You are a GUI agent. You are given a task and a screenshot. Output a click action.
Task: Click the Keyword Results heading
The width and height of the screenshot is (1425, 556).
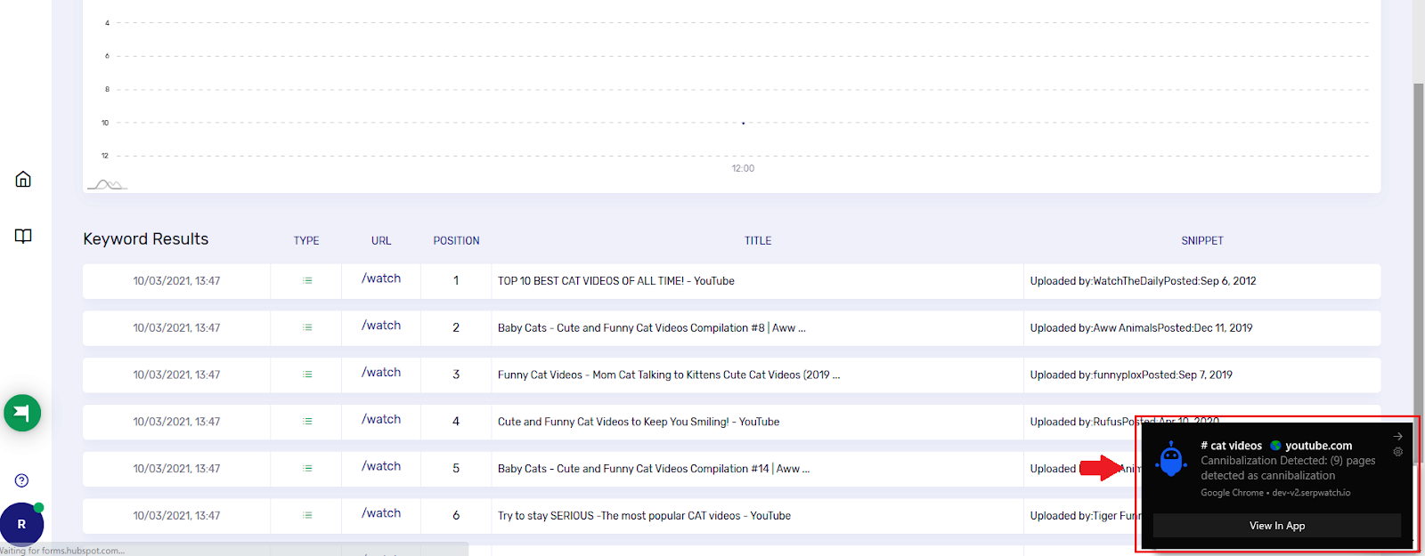pos(146,239)
